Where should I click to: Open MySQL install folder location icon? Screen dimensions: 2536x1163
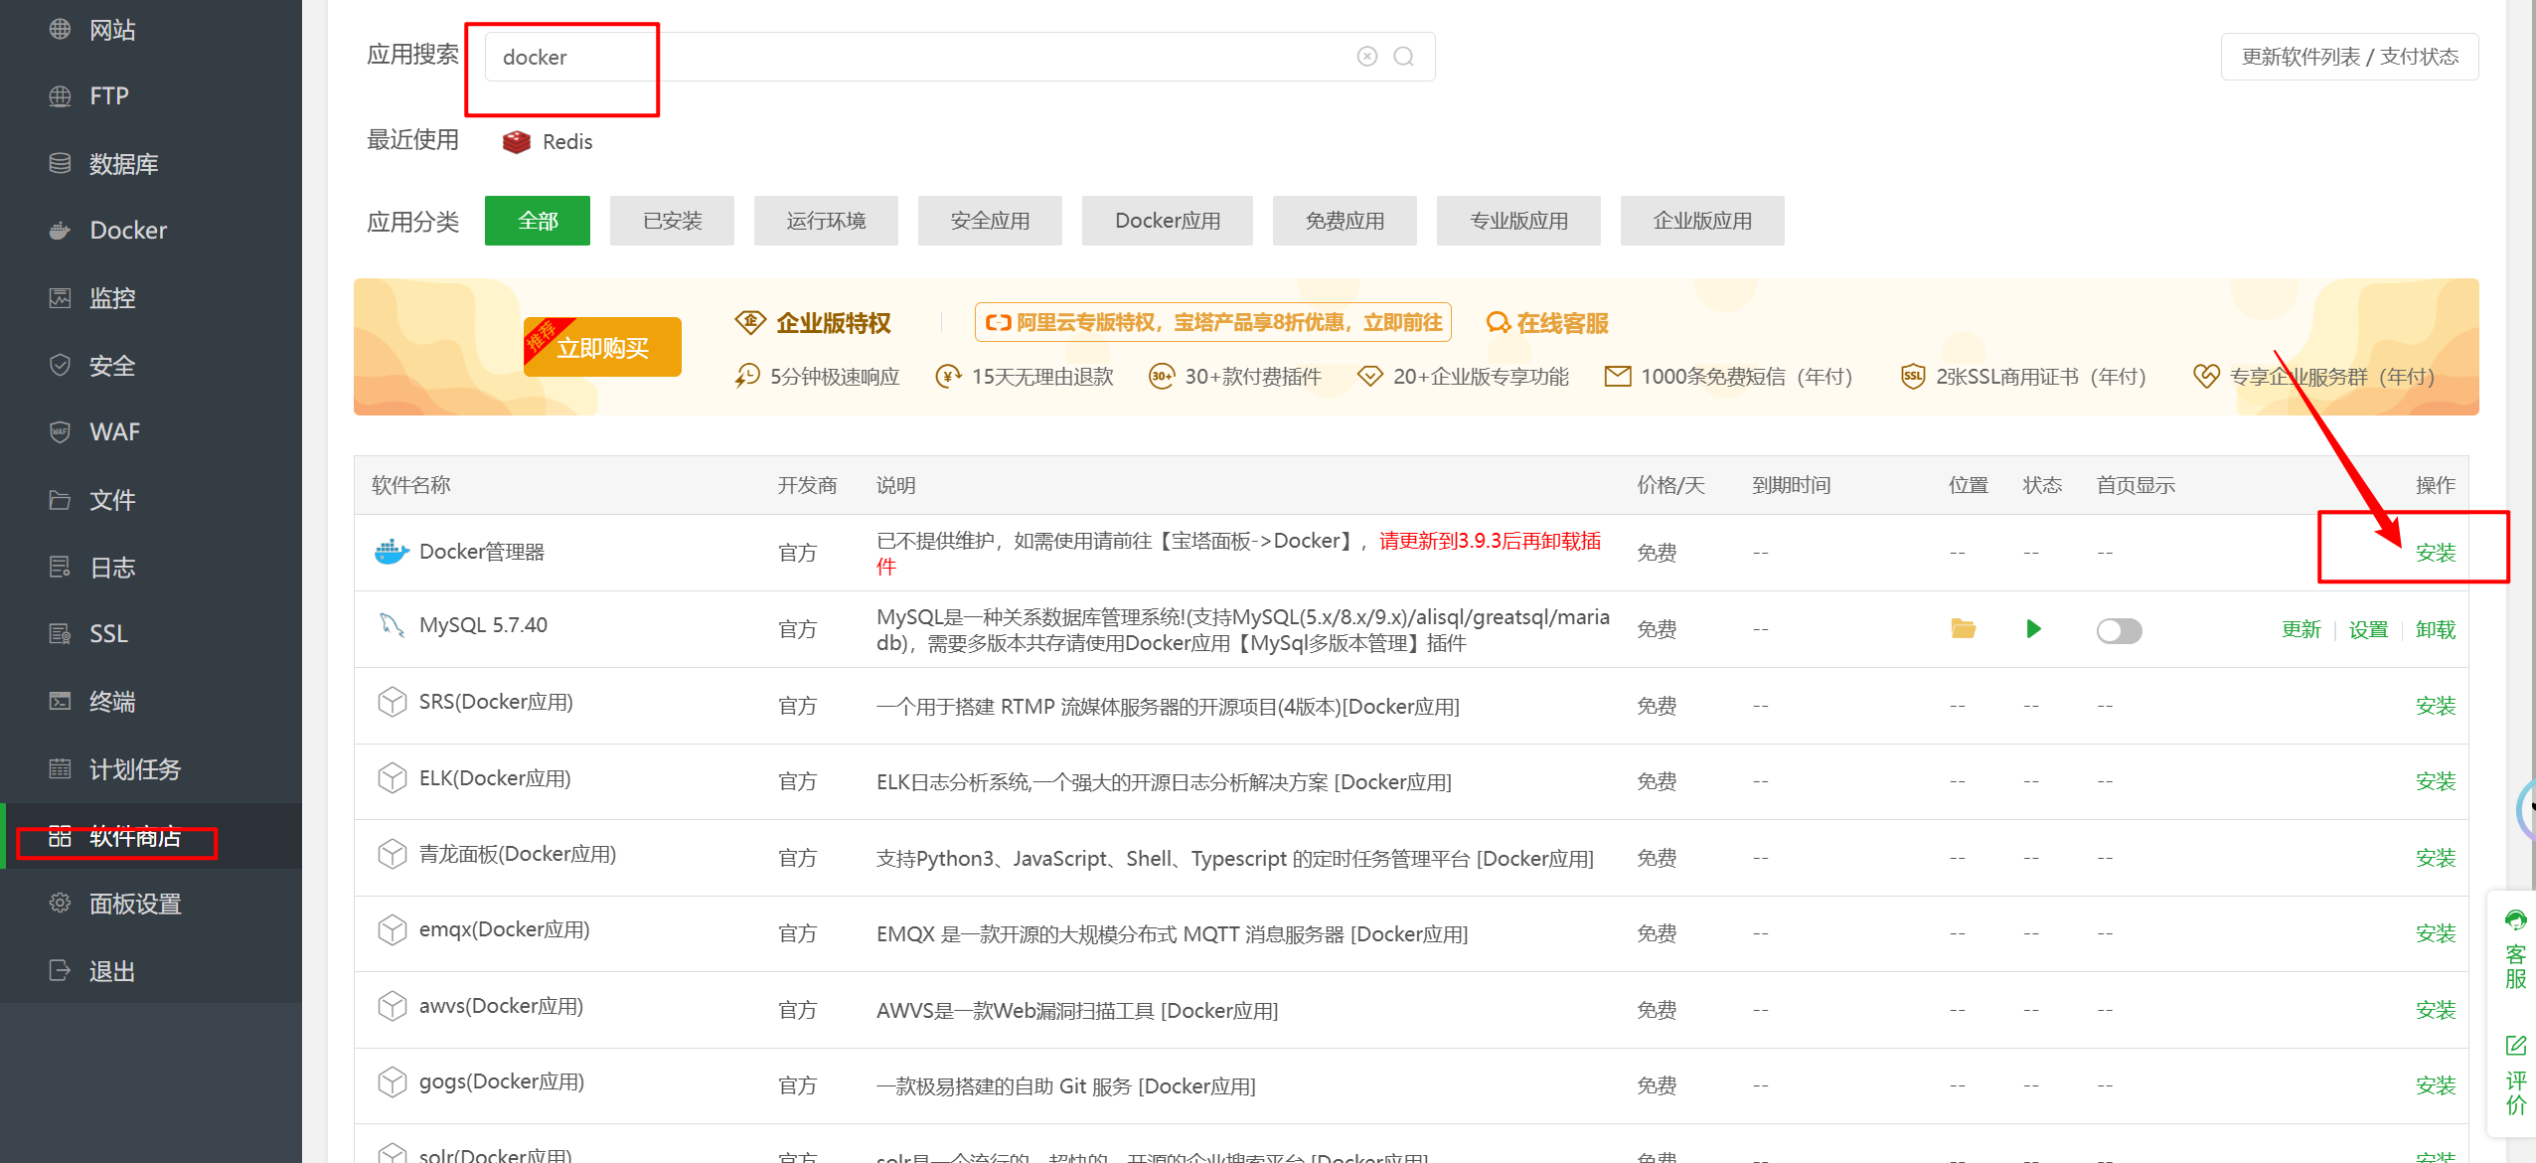[1963, 628]
